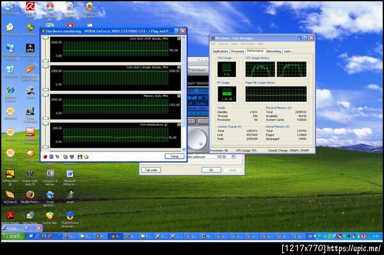Viewport: 384px width, 255px height.
Task: Click the blue pause icon in Hardware monitoring toolbar
Action: point(51,157)
